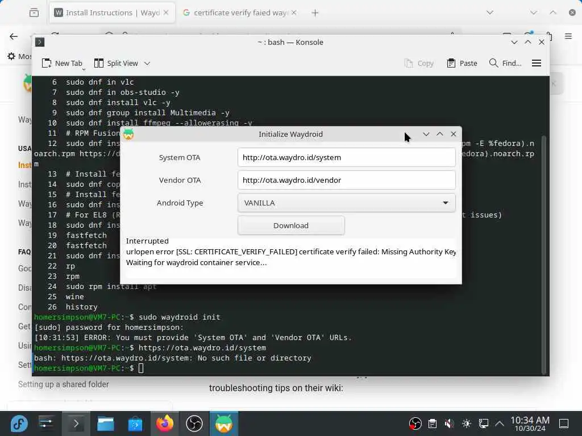Viewport: 582px width, 436px height.
Task: Click the browser back arrow
Action: pos(14,36)
